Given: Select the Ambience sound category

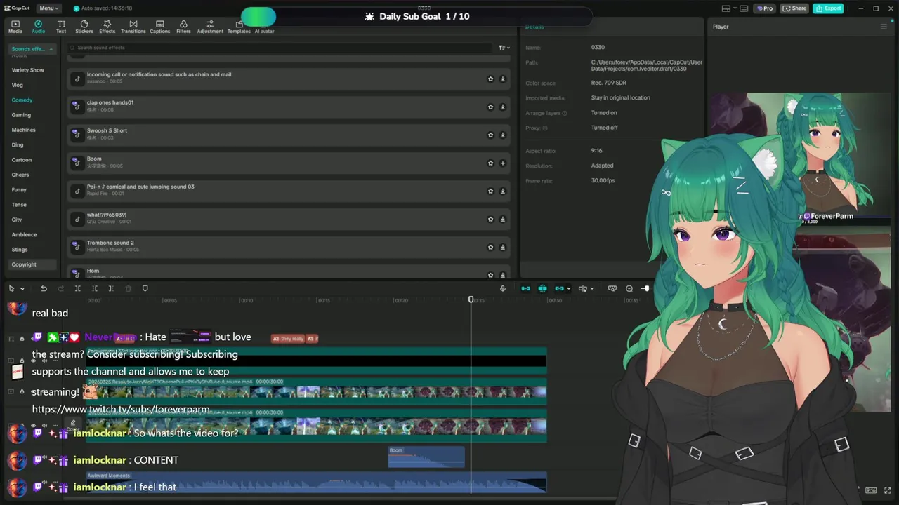Looking at the screenshot, I should pos(24,235).
